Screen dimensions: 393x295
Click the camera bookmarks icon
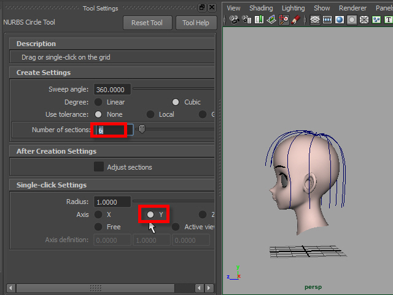[259, 20]
